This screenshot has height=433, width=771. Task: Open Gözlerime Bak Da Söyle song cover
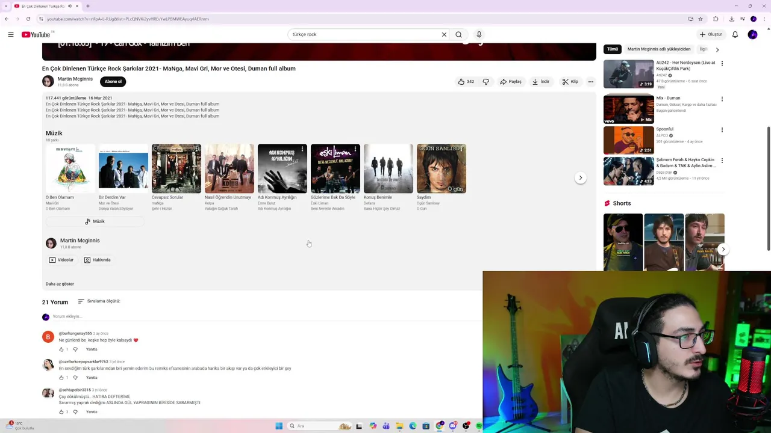pos(336,168)
